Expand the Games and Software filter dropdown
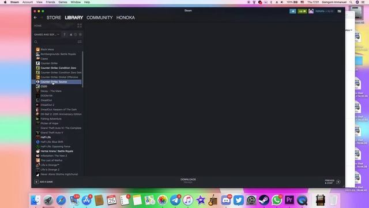The height and width of the screenshot is (208, 369). point(46,35)
